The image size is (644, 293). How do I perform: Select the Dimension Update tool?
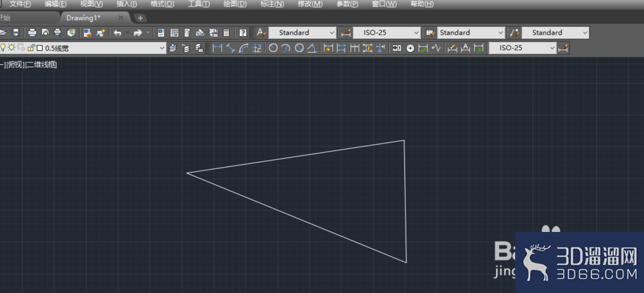tap(478, 48)
